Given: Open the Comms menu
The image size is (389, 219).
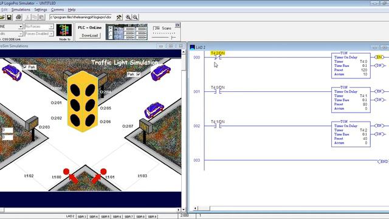Looking at the screenshot, I should tap(58, 10).
